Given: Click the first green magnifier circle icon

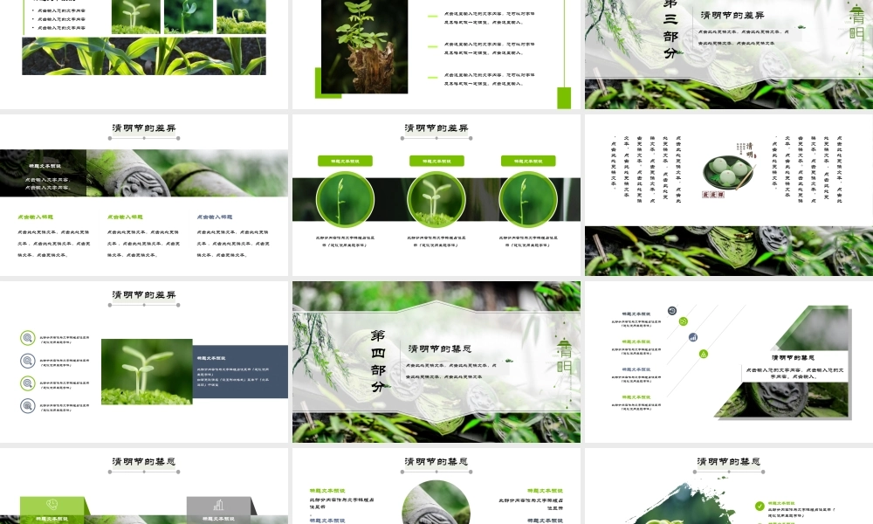Looking at the screenshot, I should pos(27,337).
